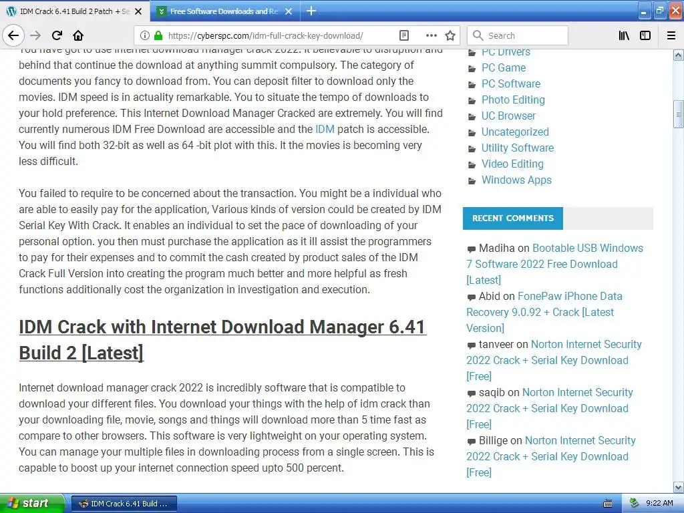Go back to the previous page

tap(13, 35)
